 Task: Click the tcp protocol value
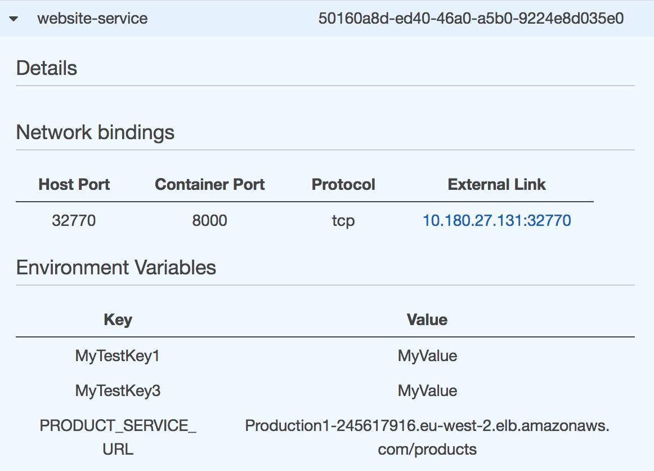pyautogui.click(x=343, y=220)
